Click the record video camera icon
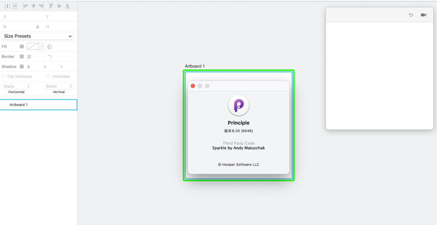 coord(424,15)
